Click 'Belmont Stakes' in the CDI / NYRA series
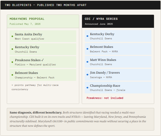This screenshot has width=161, height=136. coord(102,47)
